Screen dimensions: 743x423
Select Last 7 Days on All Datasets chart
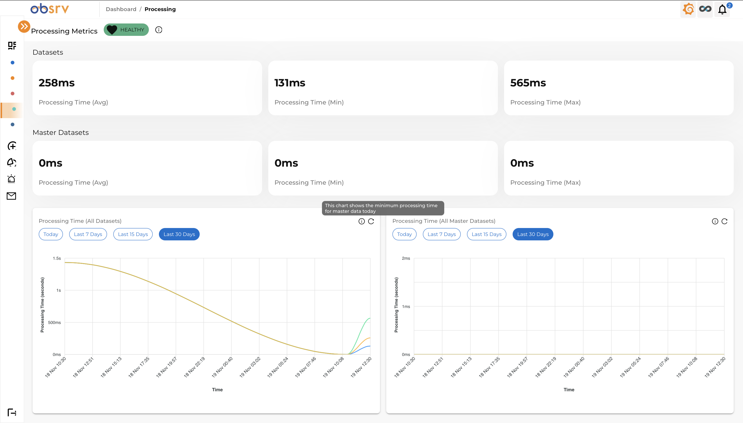(x=88, y=234)
